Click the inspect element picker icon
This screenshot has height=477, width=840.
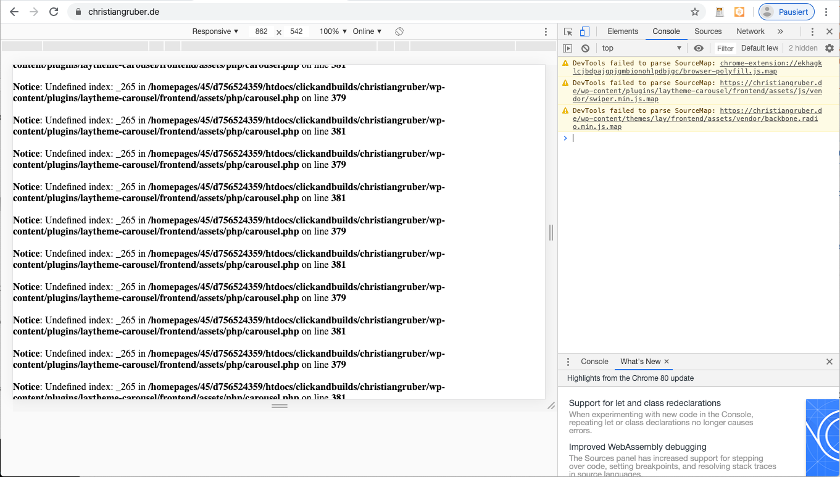pyautogui.click(x=568, y=31)
